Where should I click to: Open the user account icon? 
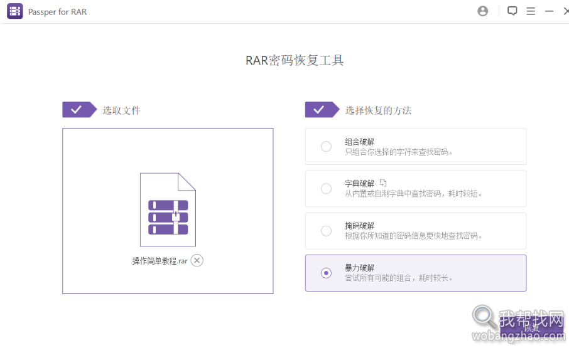click(x=482, y=11)
